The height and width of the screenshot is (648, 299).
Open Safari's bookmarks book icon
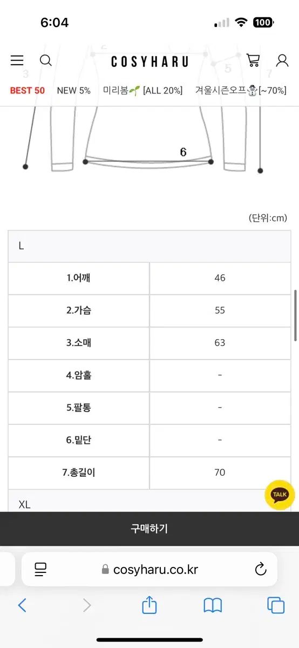coord(213,605)
